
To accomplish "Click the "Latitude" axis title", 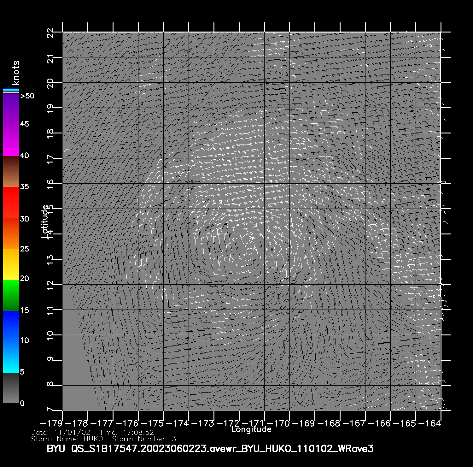I will [x=45, y=222].
